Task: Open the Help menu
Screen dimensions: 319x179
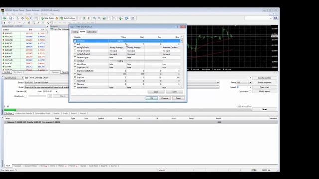Action: [52, 14]
